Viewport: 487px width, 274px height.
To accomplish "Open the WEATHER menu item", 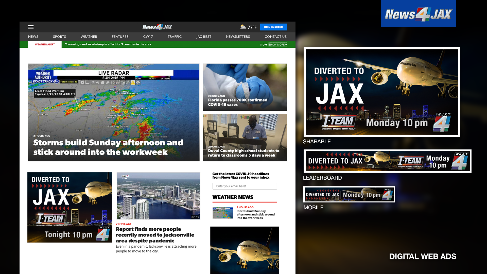I will click(89, 37).
